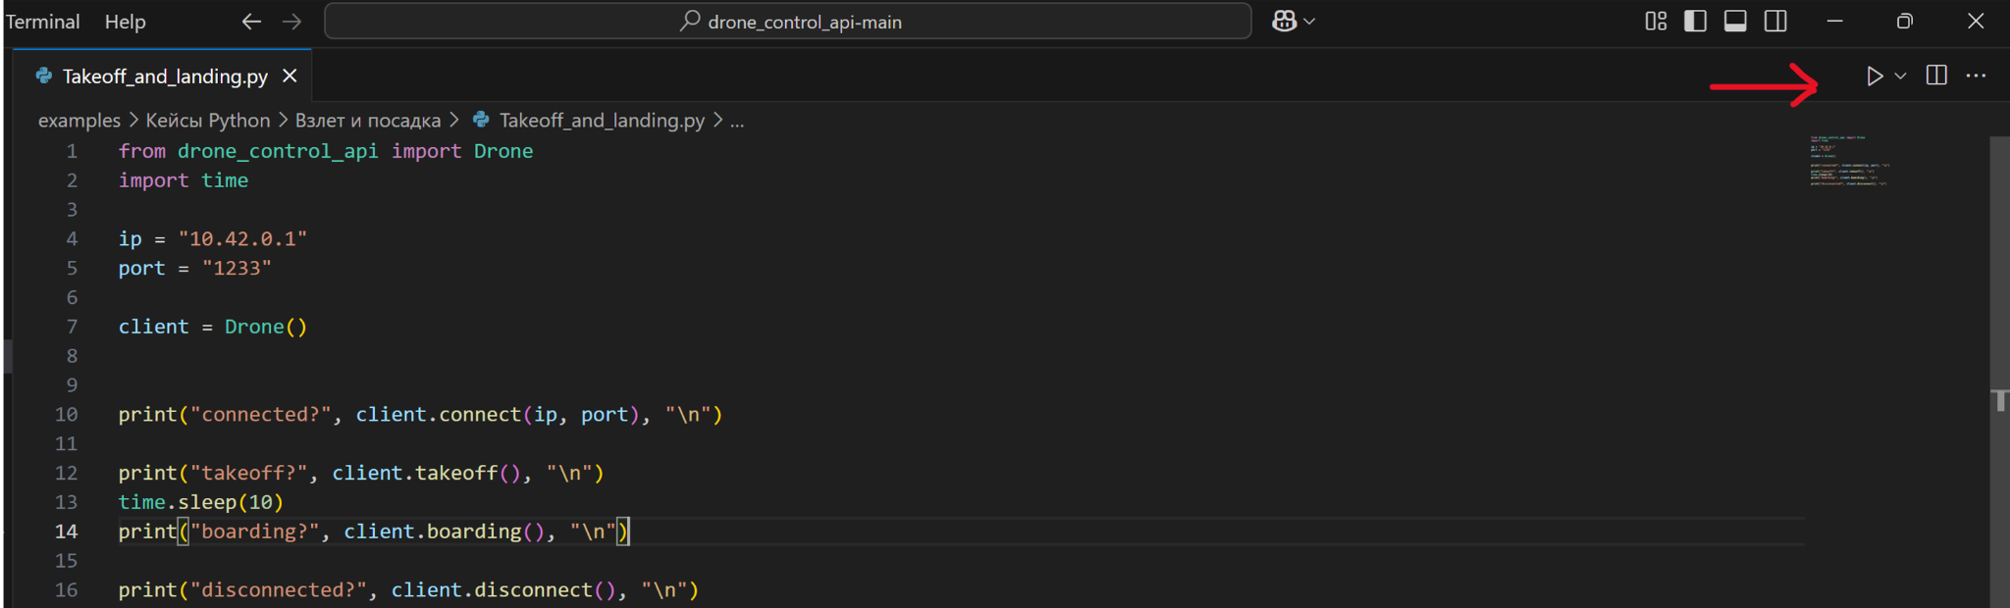This screenshot has width=2010, height=608.
Task: Open the Copilot chat icon
Action: click(x=1284, y=22)
